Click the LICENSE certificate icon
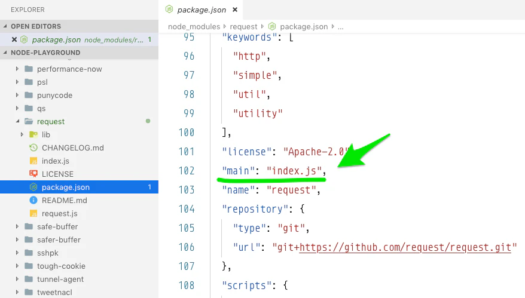Image resolution: width=525 pixels, height=298 pixels. 33,174
